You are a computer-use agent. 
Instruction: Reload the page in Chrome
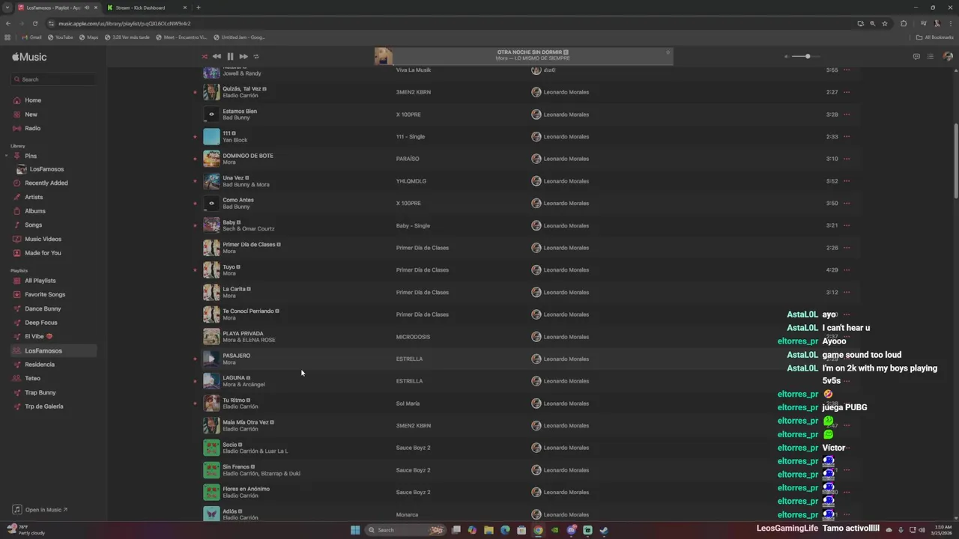(34, 23)
